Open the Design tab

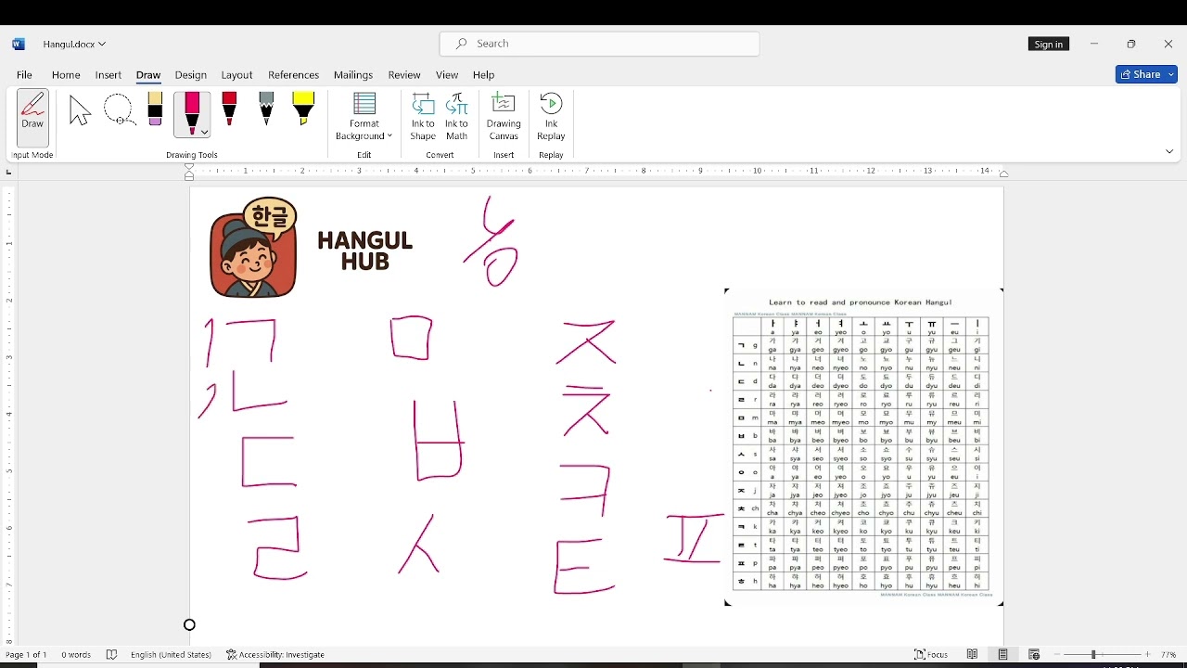tap(190, 75)
